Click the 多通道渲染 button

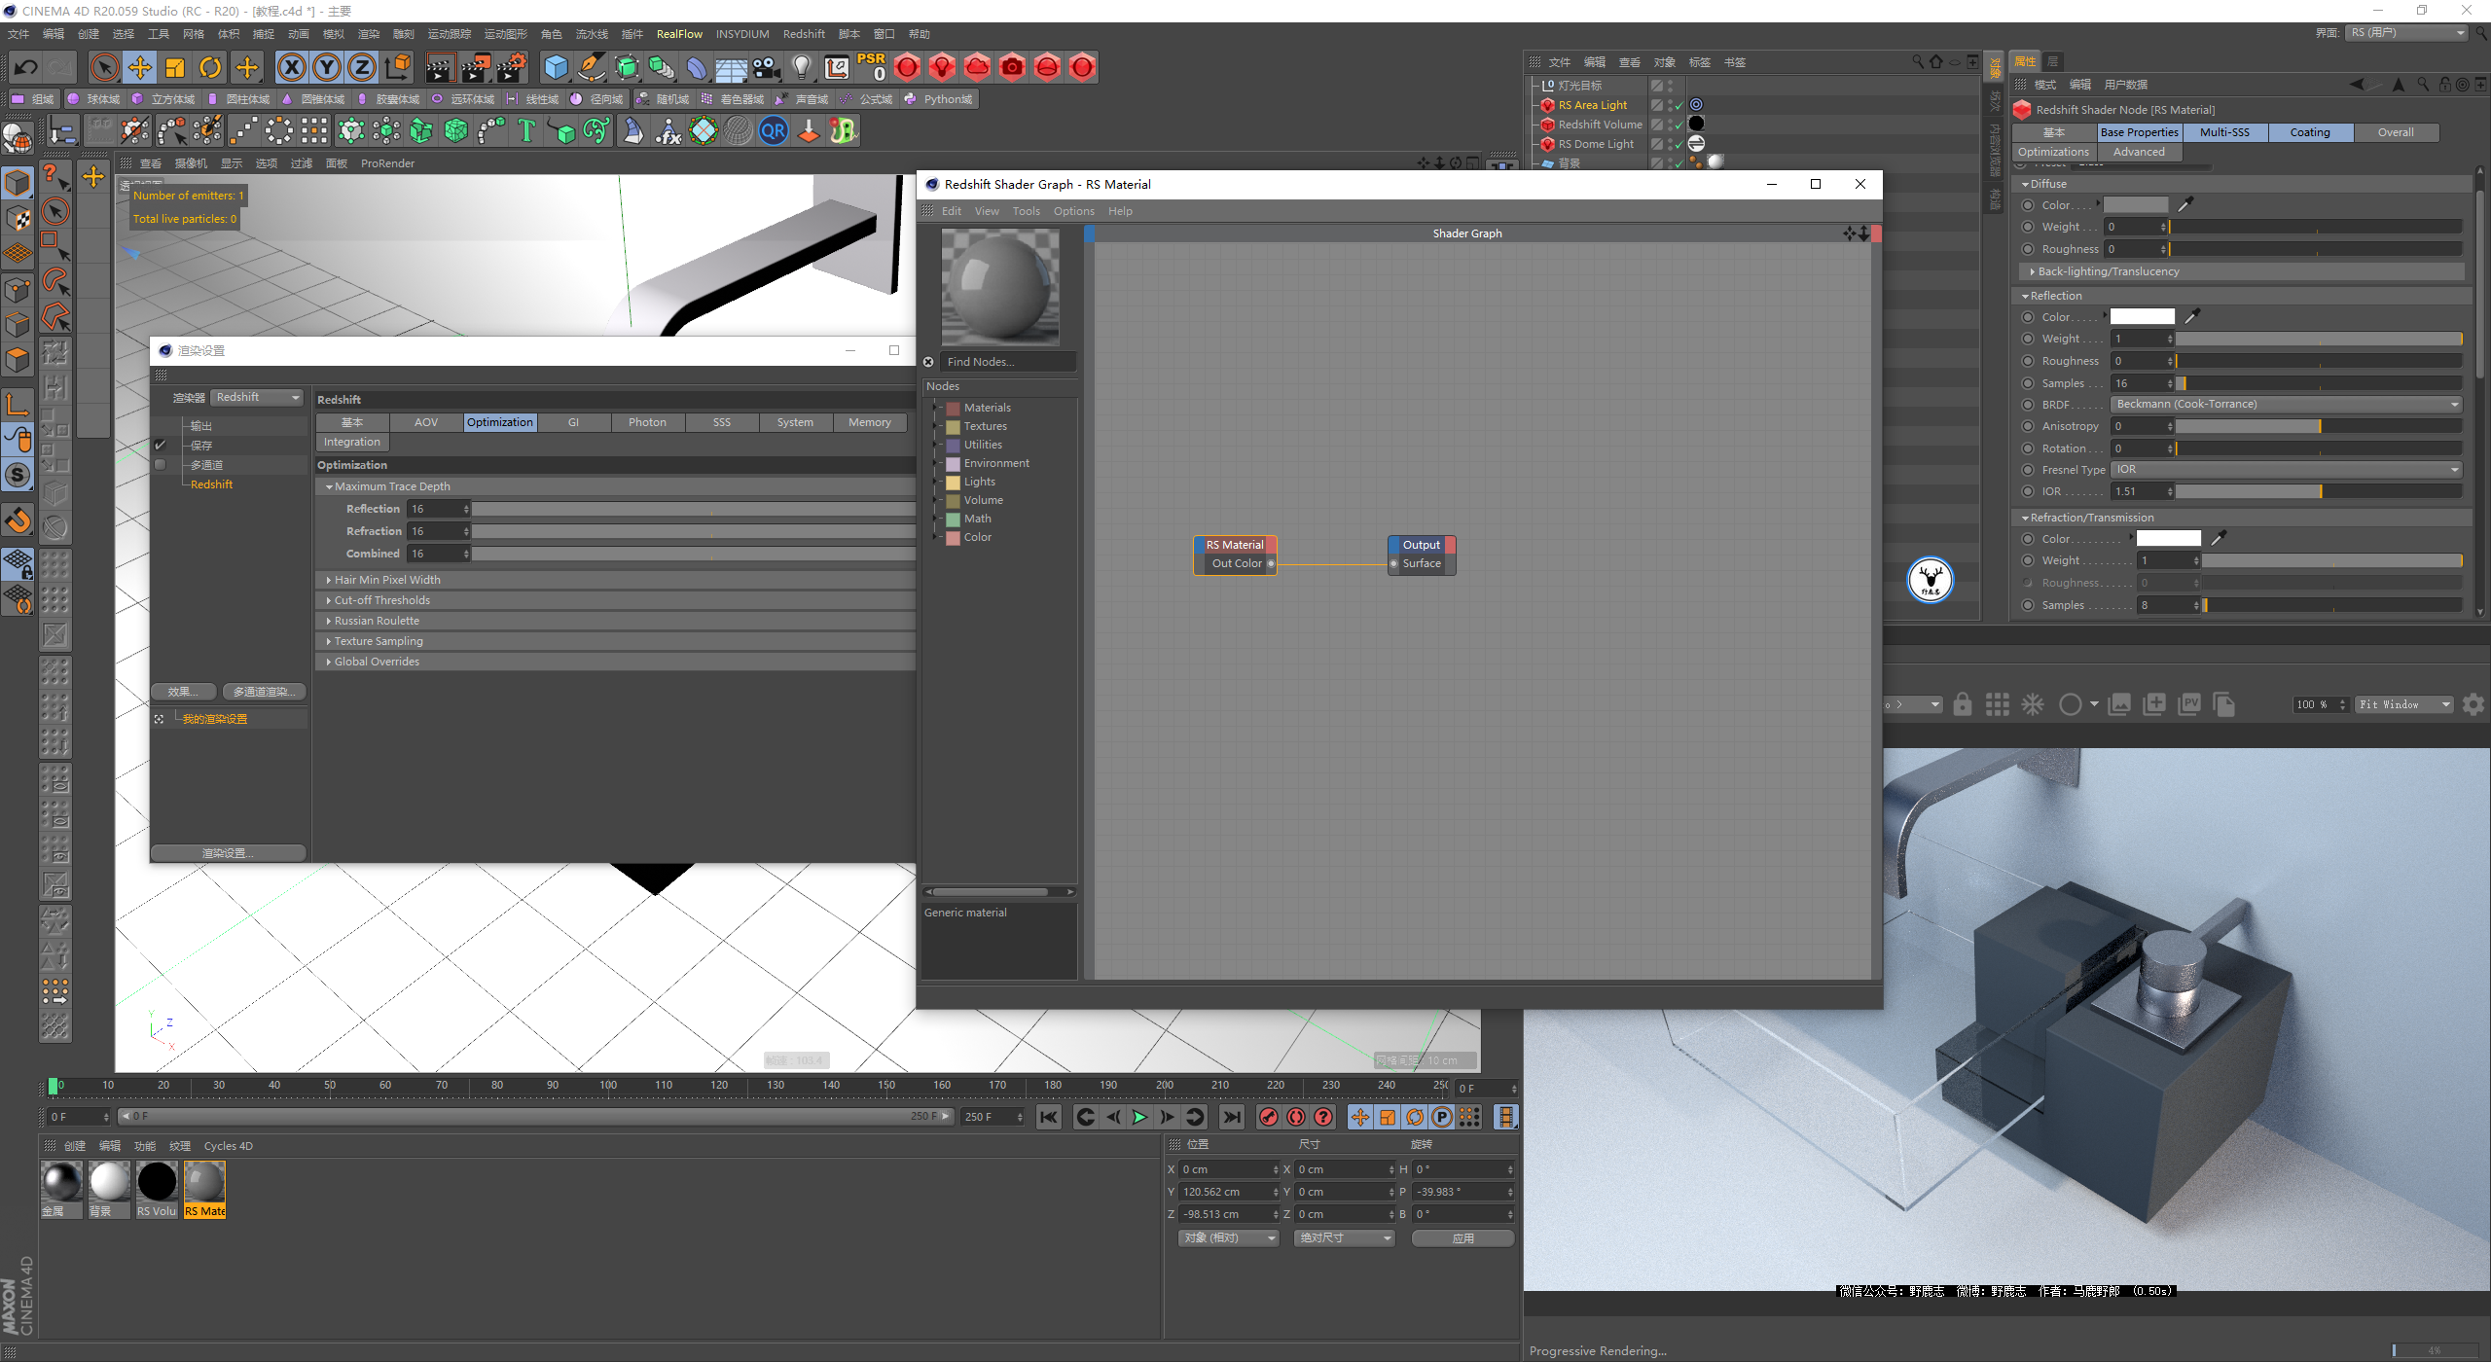264,692
